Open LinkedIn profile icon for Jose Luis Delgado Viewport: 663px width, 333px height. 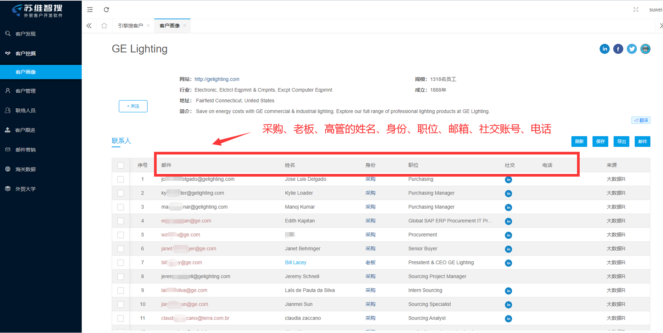[x=508, y=180]
